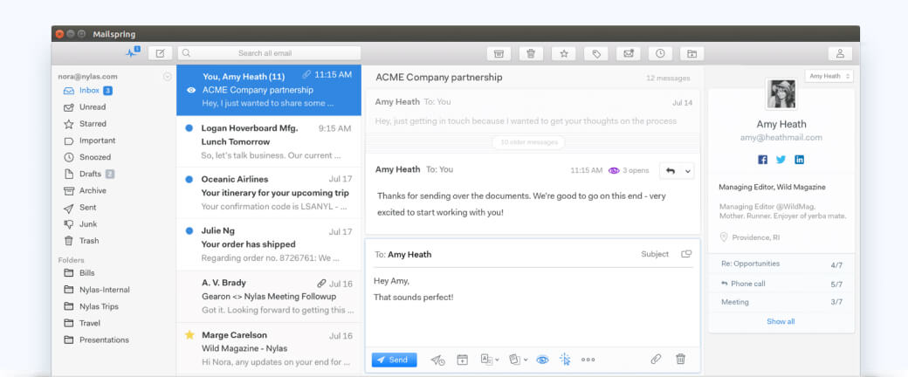The image size is (908, 377).
Task: Open the Phone call related thread
Action: 781,284
